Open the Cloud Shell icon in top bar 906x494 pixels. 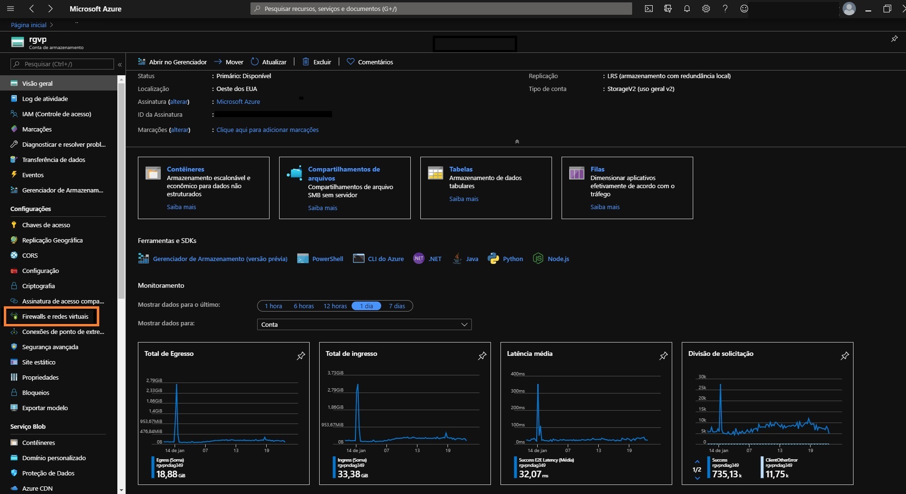pyautogui.click(x=649, y=9)
